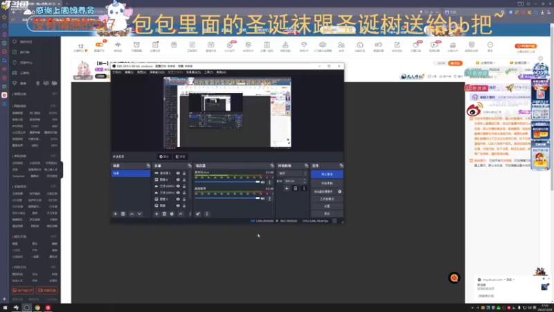
Task: Pop out the 转场特效 dock panel
Action: [306, 166]
